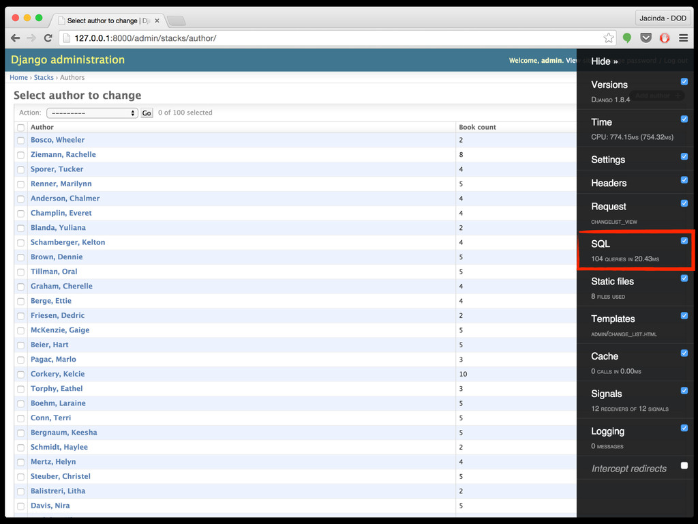Bookmark page with the star icon
The height and width of the screenshot is (524, 698).
point(609,38)
